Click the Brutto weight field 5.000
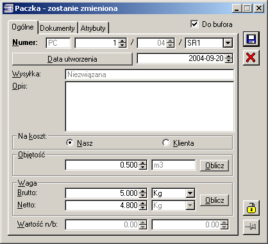The width and height of the screenshot is (268, 244). [102, 193]
